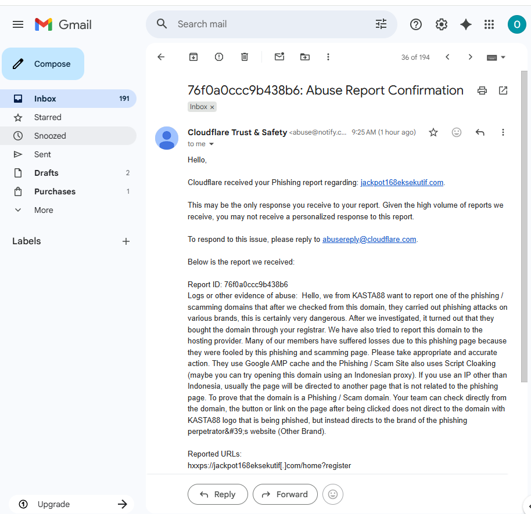Click the Labels heading

(x=26, y=241)
